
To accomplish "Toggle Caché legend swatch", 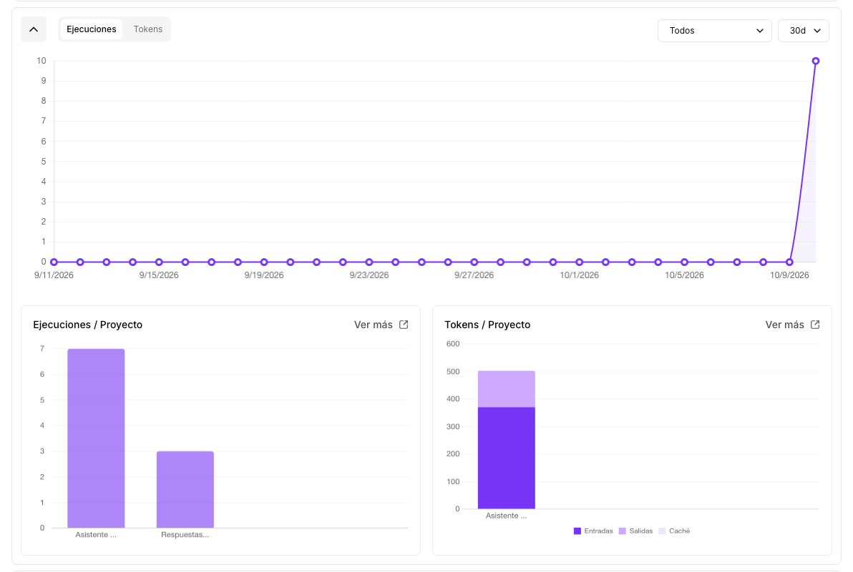I will point(662,531).
